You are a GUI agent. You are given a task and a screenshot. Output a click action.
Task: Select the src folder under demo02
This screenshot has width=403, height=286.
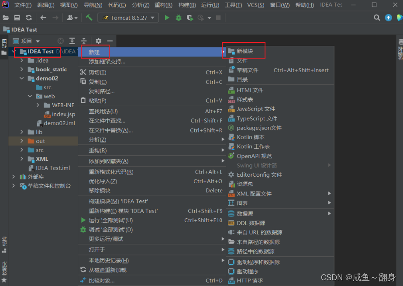44,87
